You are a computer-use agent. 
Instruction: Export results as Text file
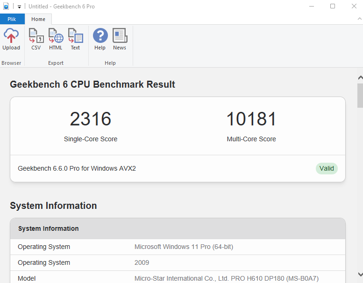click(x=75, y=40)
